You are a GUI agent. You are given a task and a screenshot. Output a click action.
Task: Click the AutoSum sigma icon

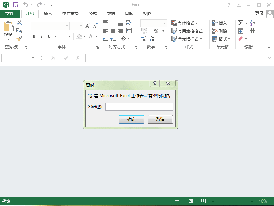241,23
